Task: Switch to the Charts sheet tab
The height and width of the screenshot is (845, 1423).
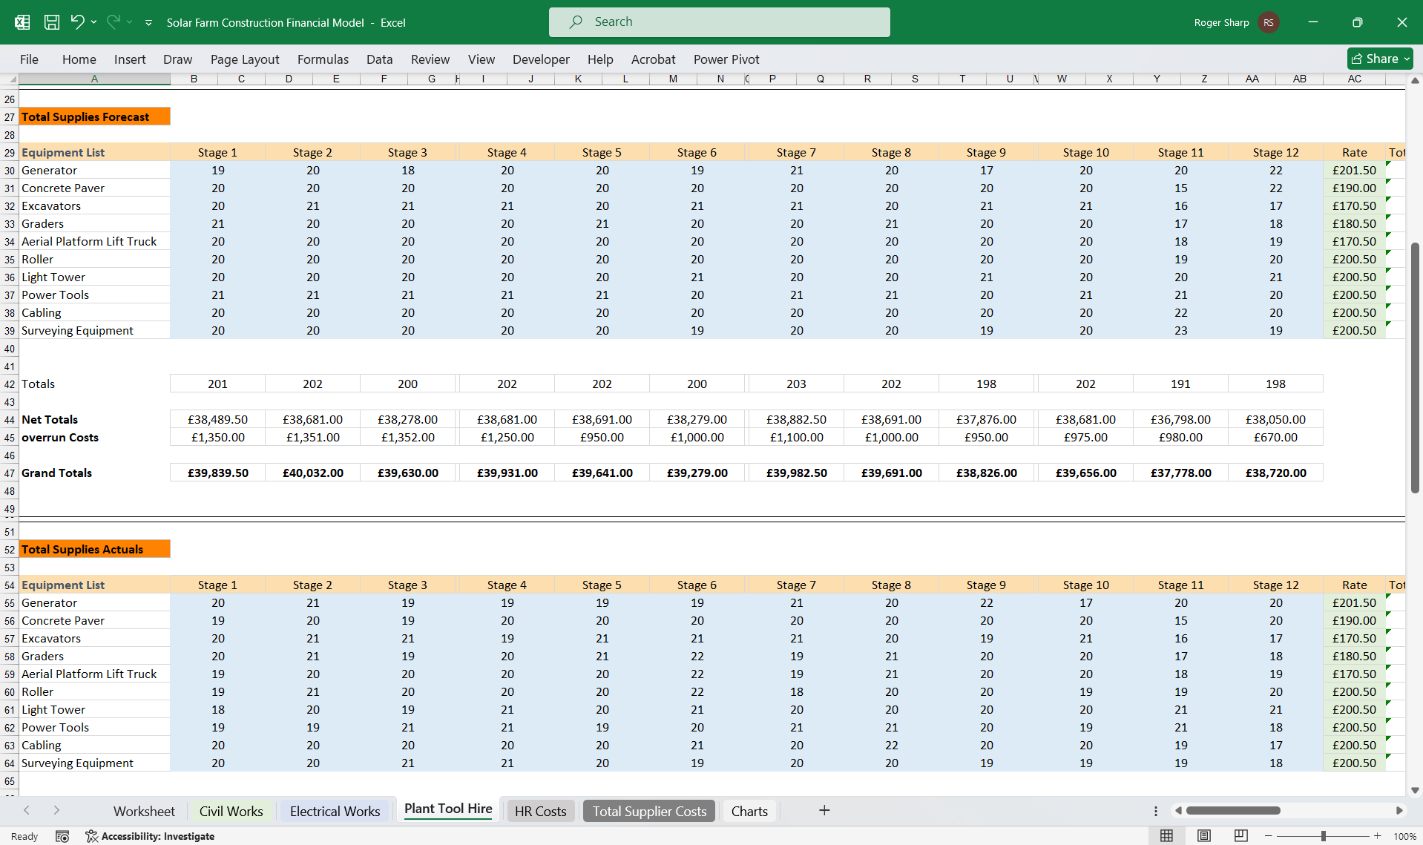Action: (x=749, y=811)
